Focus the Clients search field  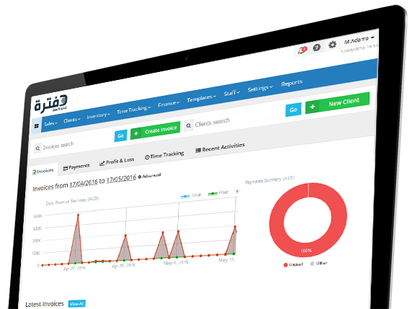(234, 119)
